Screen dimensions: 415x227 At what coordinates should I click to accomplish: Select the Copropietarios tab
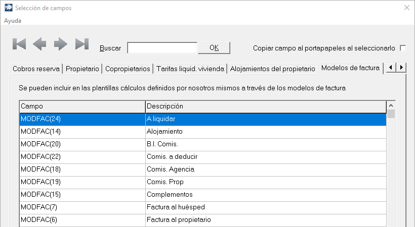(x=128, y=68)
